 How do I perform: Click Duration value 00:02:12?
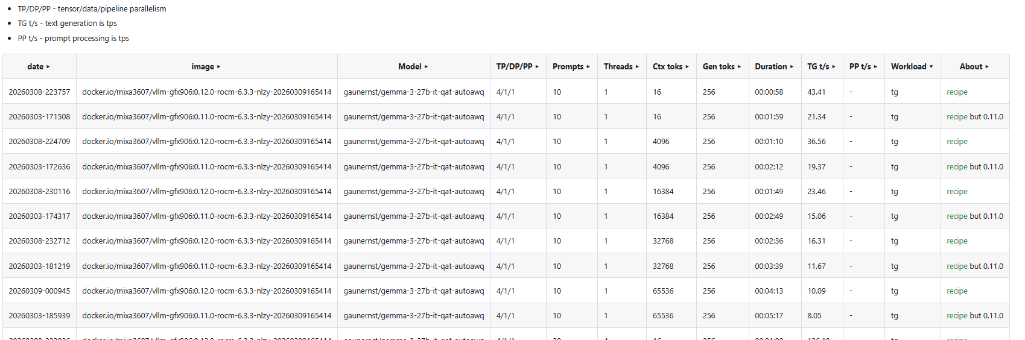(769, 167)
